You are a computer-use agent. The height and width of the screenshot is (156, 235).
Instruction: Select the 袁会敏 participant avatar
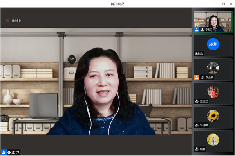(x=213, y=67)
